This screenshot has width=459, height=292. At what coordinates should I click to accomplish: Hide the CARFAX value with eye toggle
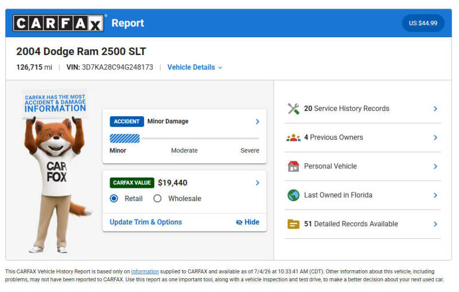coord(247,222)
